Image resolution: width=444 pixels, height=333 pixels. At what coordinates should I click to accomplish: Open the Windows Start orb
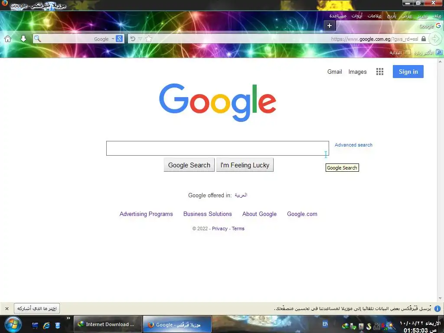coord(13,324)
